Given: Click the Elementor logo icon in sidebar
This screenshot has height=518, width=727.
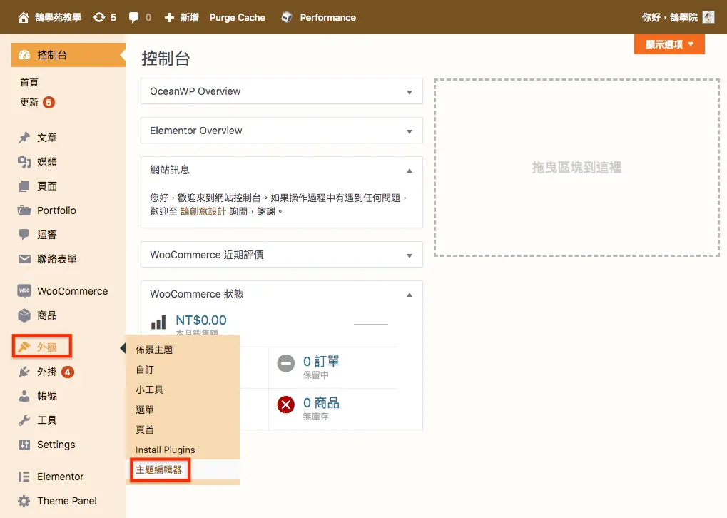Looking at the screenshot, I should coord(24,477).
